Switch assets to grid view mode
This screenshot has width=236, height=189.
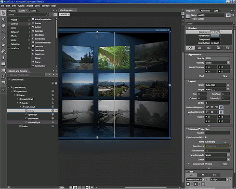click(52, 14)
